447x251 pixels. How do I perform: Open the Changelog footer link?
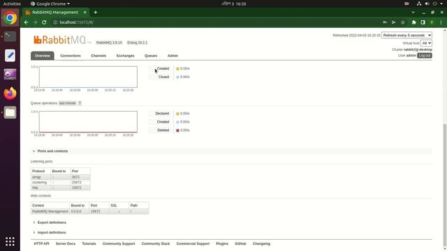(x=261, y=244)
